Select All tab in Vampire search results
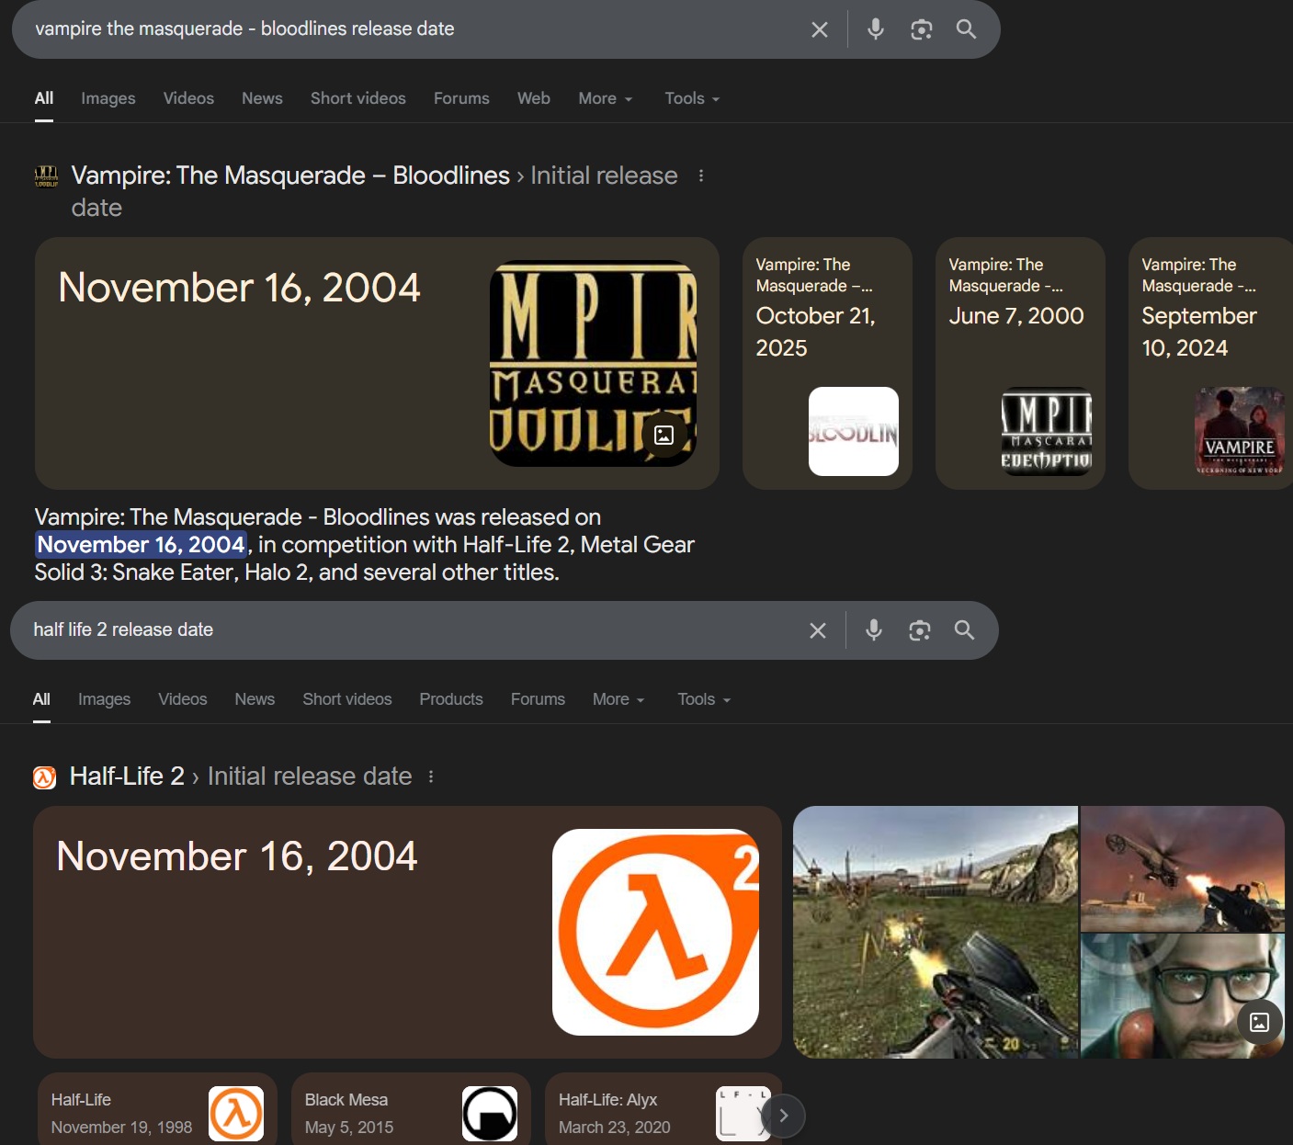The image size is (1293, 1145). tap(44, 98)
